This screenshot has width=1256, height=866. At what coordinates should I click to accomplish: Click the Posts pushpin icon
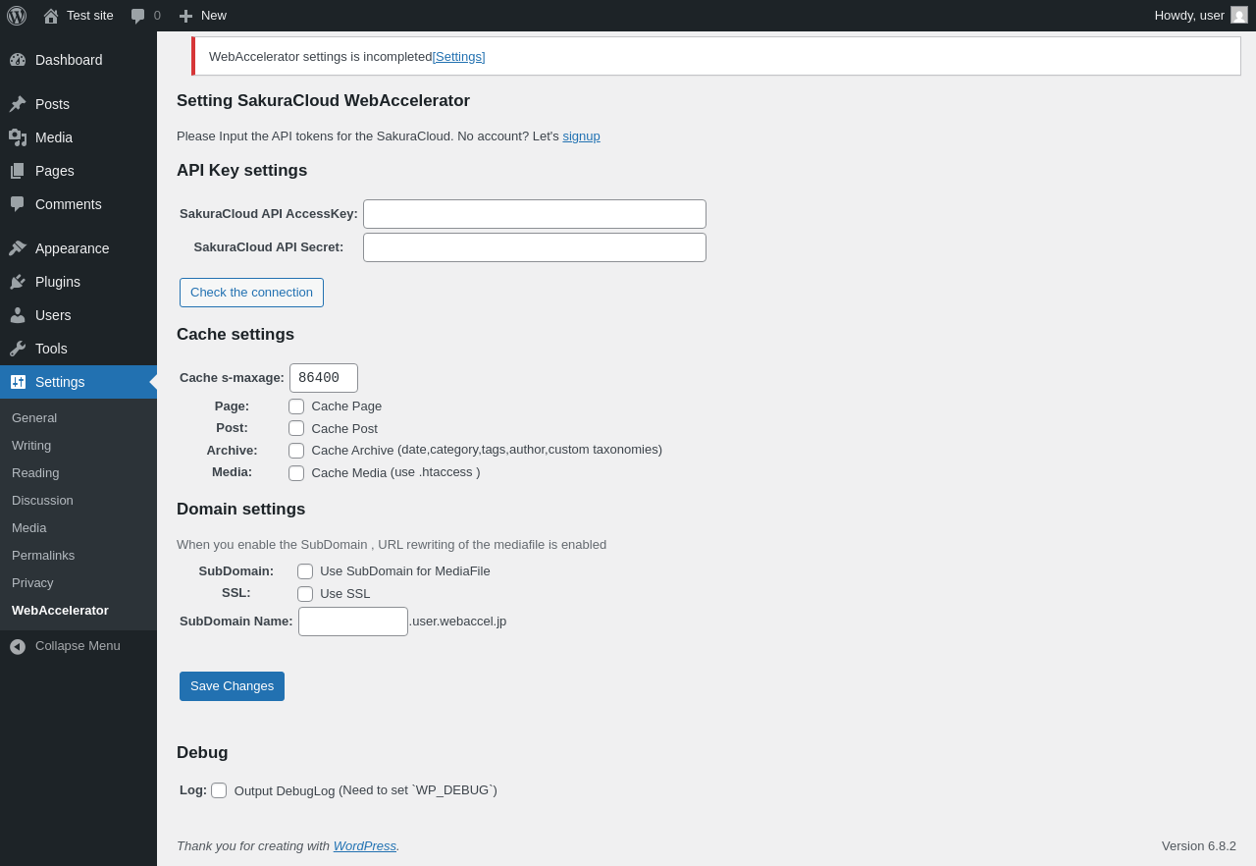pos(18,104)
